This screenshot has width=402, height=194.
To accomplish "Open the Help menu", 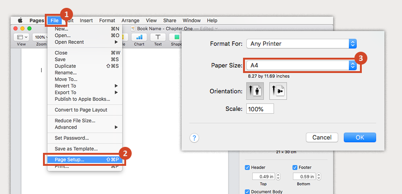I will 212,20.
